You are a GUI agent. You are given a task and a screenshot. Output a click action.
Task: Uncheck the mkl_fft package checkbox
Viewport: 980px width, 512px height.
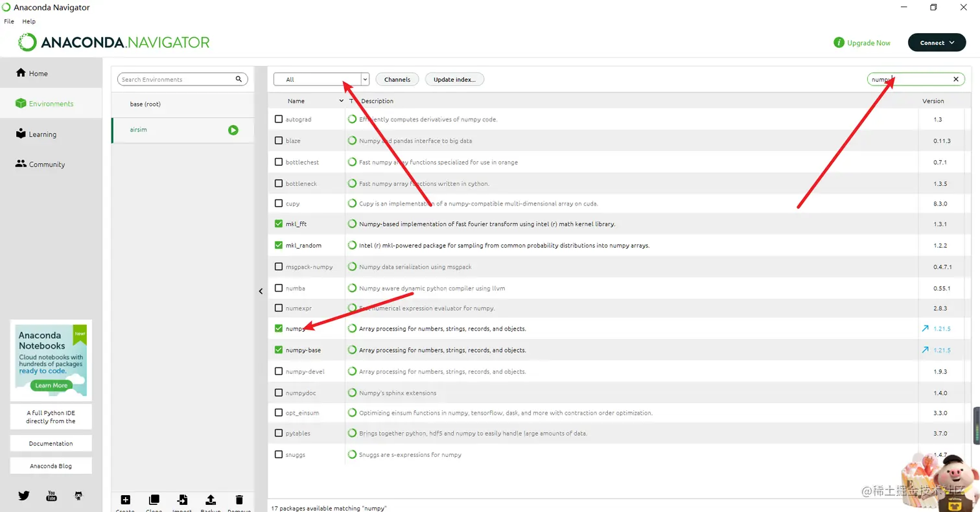pos(279,224)
